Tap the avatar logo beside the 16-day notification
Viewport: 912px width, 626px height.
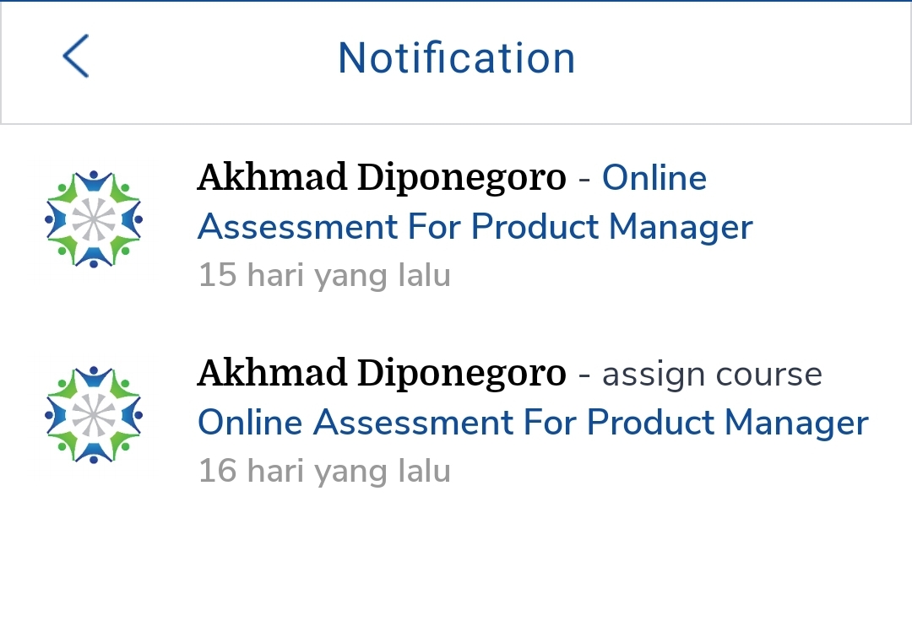(93, 414)
